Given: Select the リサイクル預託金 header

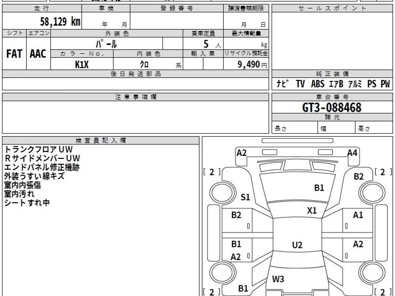Looking at the screenshot, I should click(246, 54).
